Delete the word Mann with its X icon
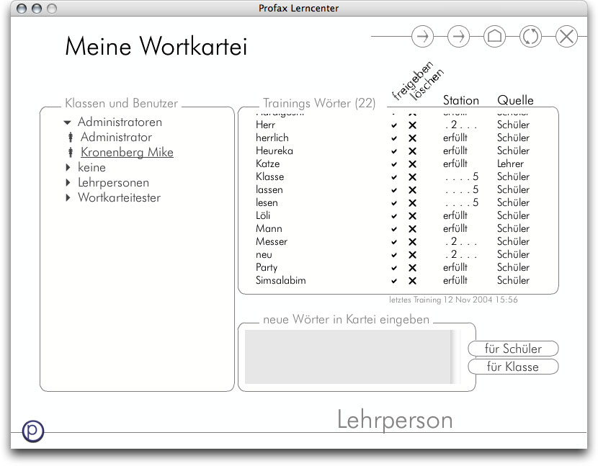This screenshot has width=598, height=466. 412,229
